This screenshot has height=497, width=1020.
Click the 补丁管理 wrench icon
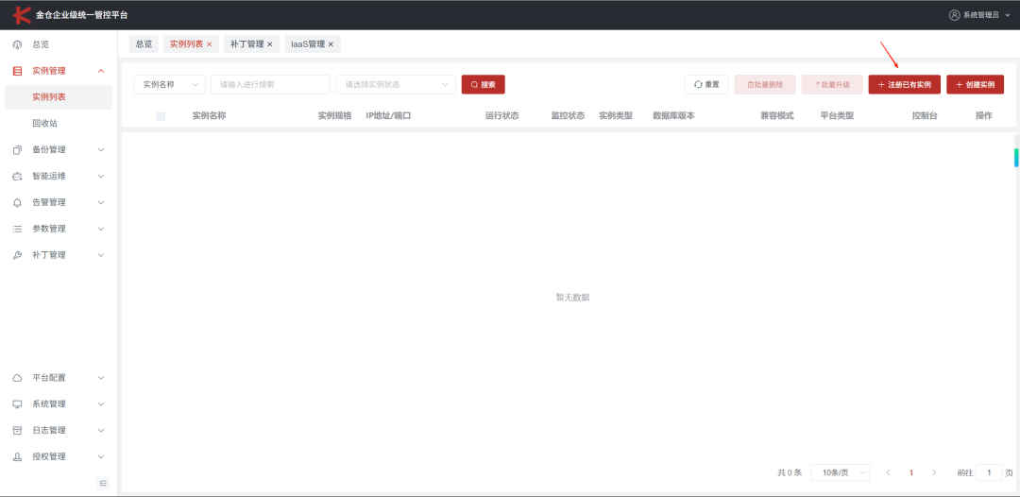18,255
